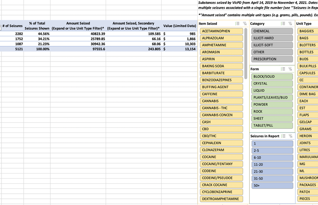Filter category to ILLICIT-SOFT
Screen dimensions: 318x205
[x=272, y=45]
